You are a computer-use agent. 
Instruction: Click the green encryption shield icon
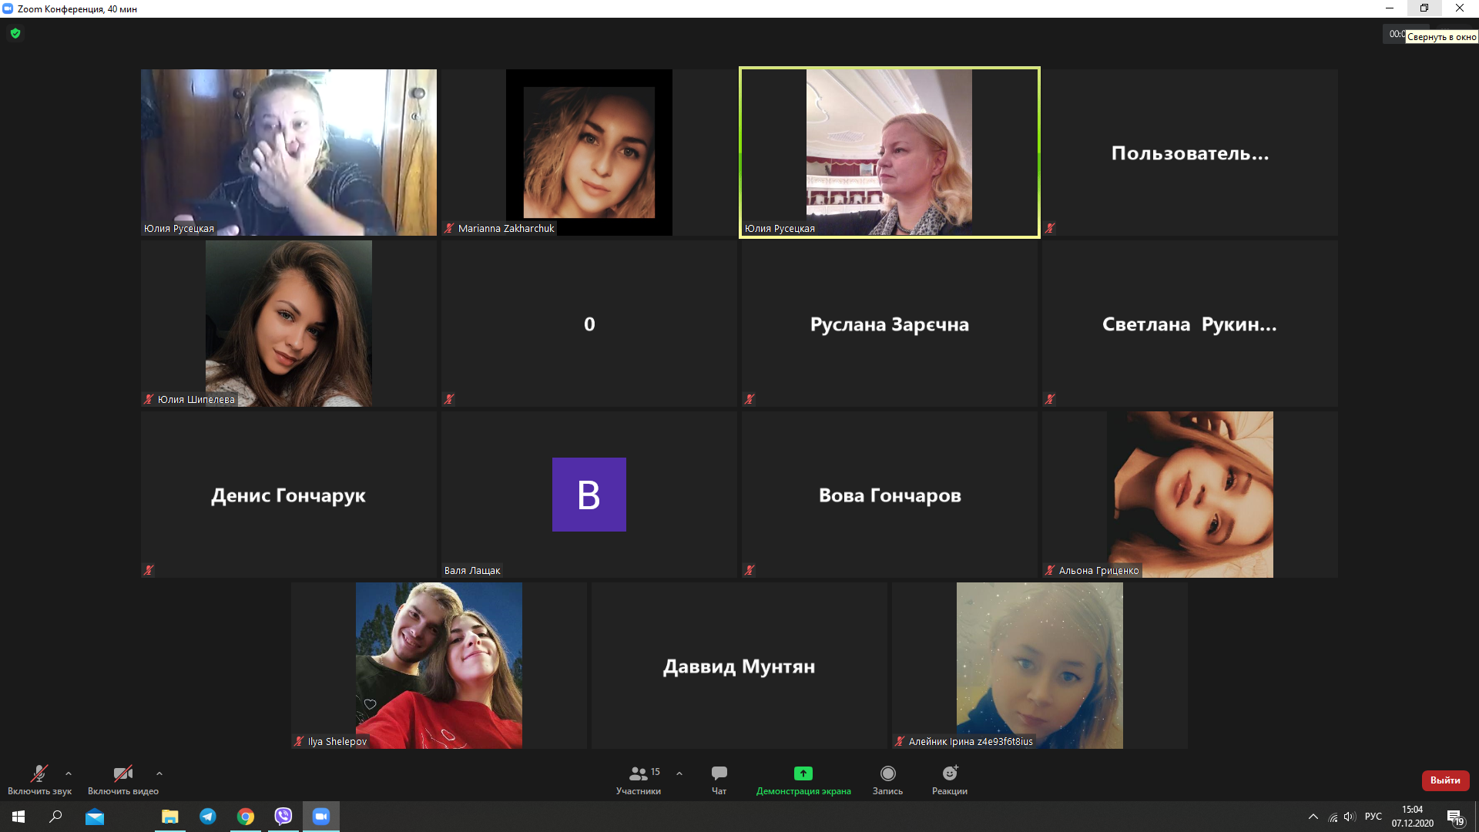tap(15, 33)
